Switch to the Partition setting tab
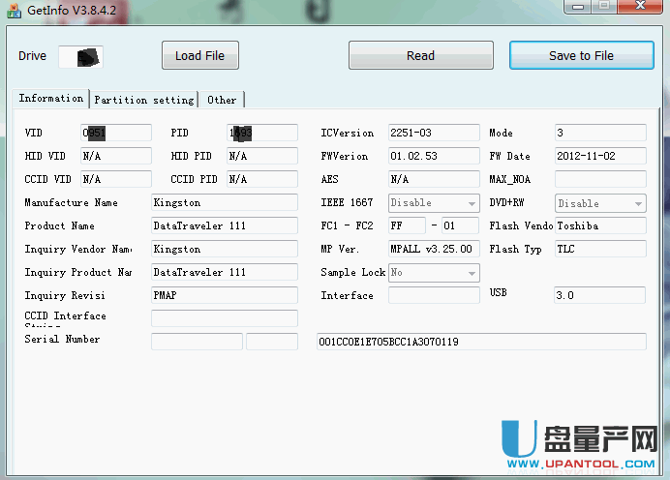670x480 pixels. 144,100
